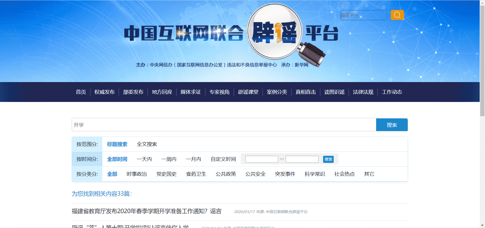
Task: Enable the 自定义时间 custom time option
Action: (x=223, y=159)
